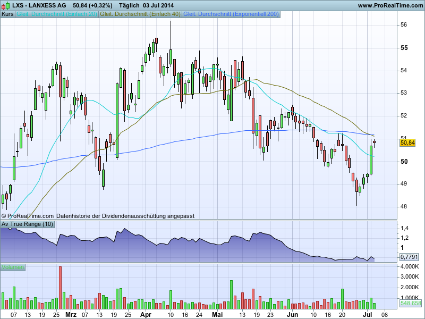The width and height of the screenshot is (425, 319).
Task: Select the Gleit. Durchschnitt (Exponentiell 200) label
Action: [231, 14]
